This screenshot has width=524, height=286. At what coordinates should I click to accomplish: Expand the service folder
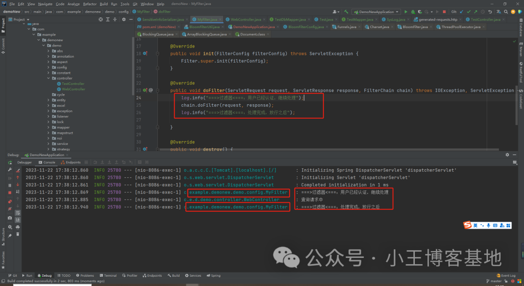pos(49,144)
